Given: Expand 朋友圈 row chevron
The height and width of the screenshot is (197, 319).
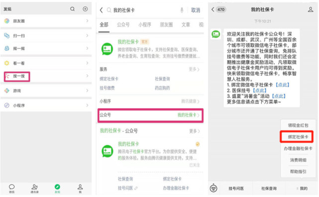Looking at the screenshot, I should 87,21.
